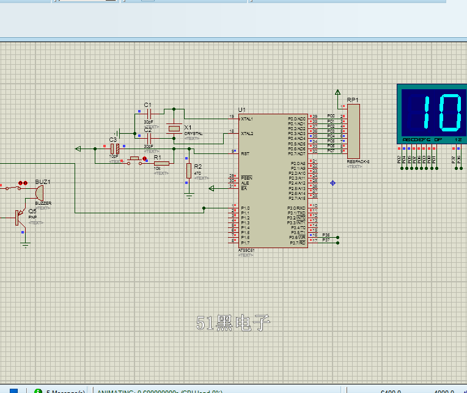Click the C1 30pF capacitor symbol
The width and height of the screenshot is (467, 393).
pos(149,114)
